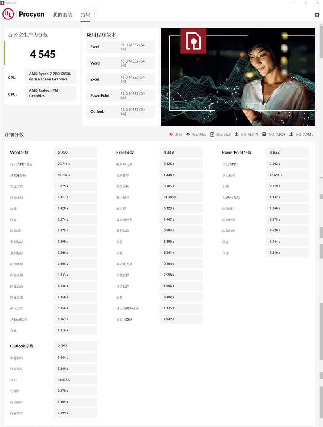Select the 结果 tab

[x=86, y=15]
